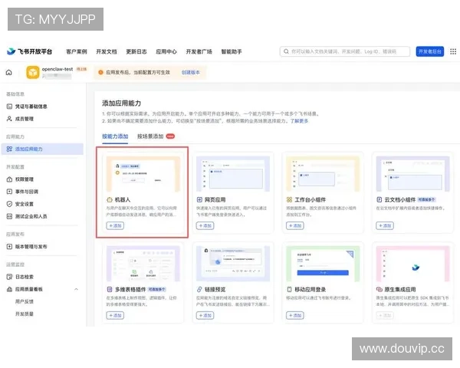Click the 原生集成应用 card icon
Viewport: 460px width, 368px height.
click(x=379, y=290)
